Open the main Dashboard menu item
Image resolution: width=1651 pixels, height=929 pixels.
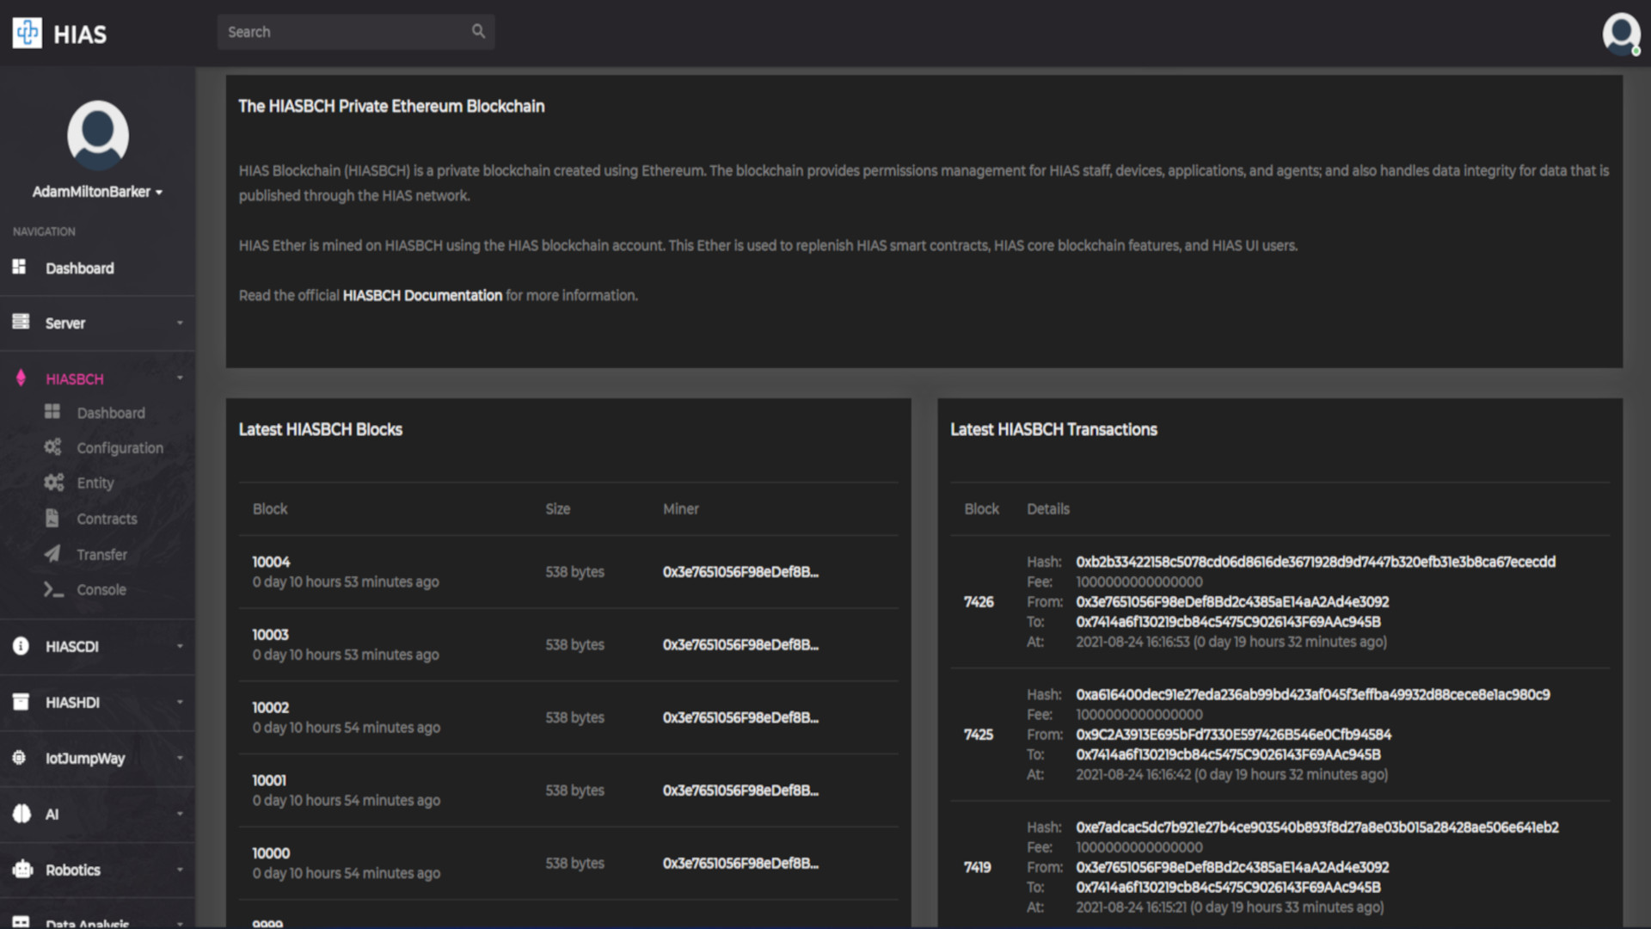[79, 268]
